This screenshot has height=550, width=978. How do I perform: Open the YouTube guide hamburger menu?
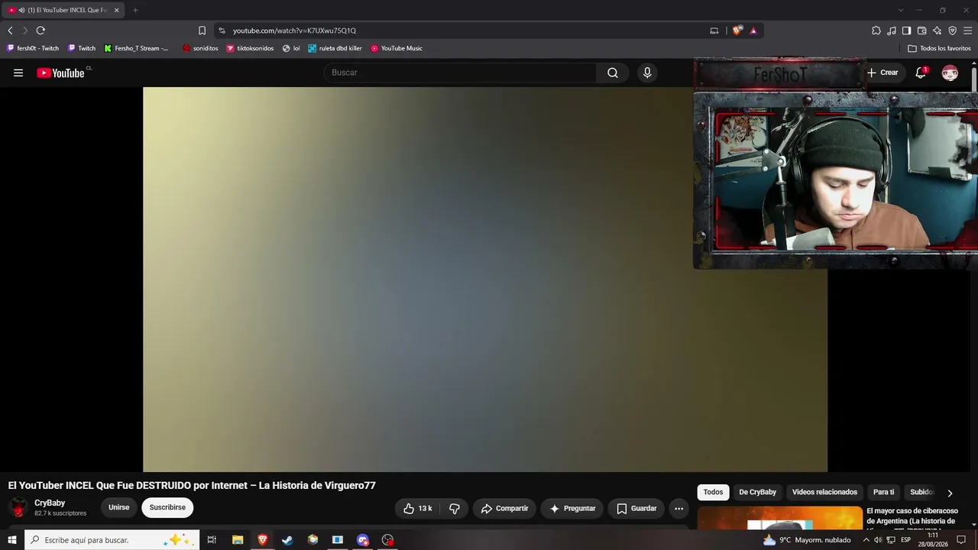point(18,73)
